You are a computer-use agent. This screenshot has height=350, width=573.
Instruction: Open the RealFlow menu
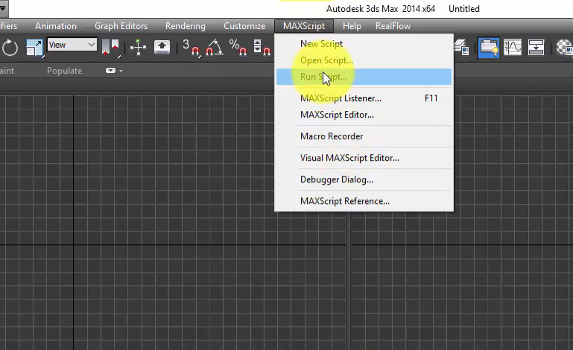coord(393,26)
